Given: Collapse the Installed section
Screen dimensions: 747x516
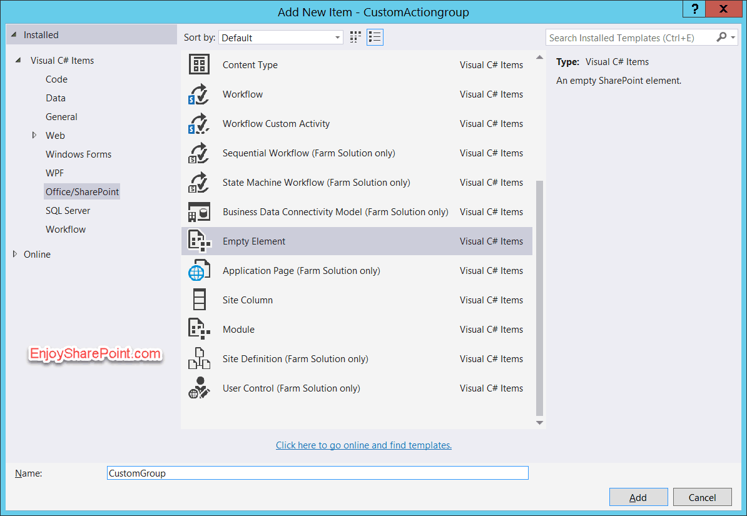Looking at the screenshot, I should click(x=14, y=35).
